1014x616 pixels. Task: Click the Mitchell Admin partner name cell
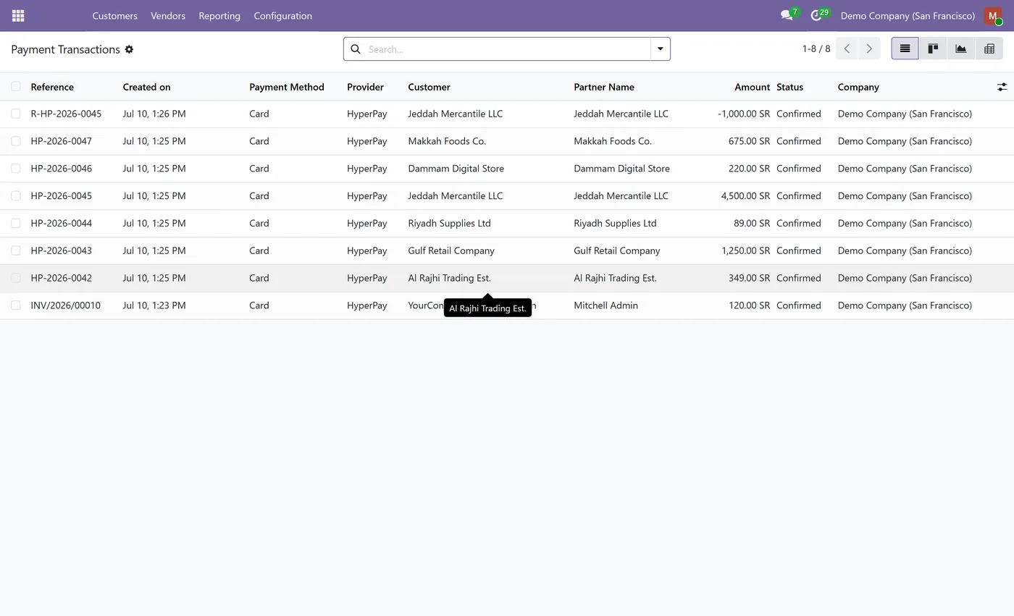point(606,305)
